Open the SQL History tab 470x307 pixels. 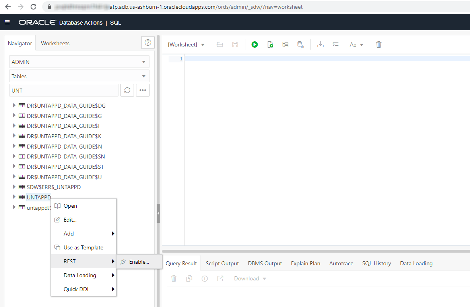coord(377,263)
